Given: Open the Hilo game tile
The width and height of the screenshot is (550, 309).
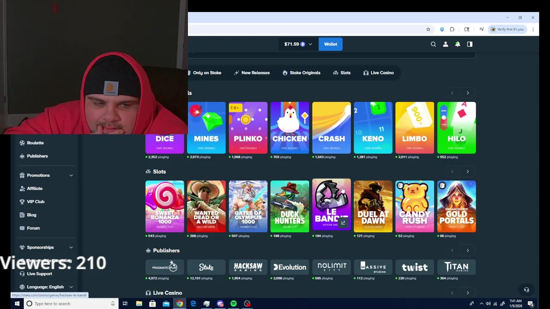Looking at the screenshot, I should 456,127.
